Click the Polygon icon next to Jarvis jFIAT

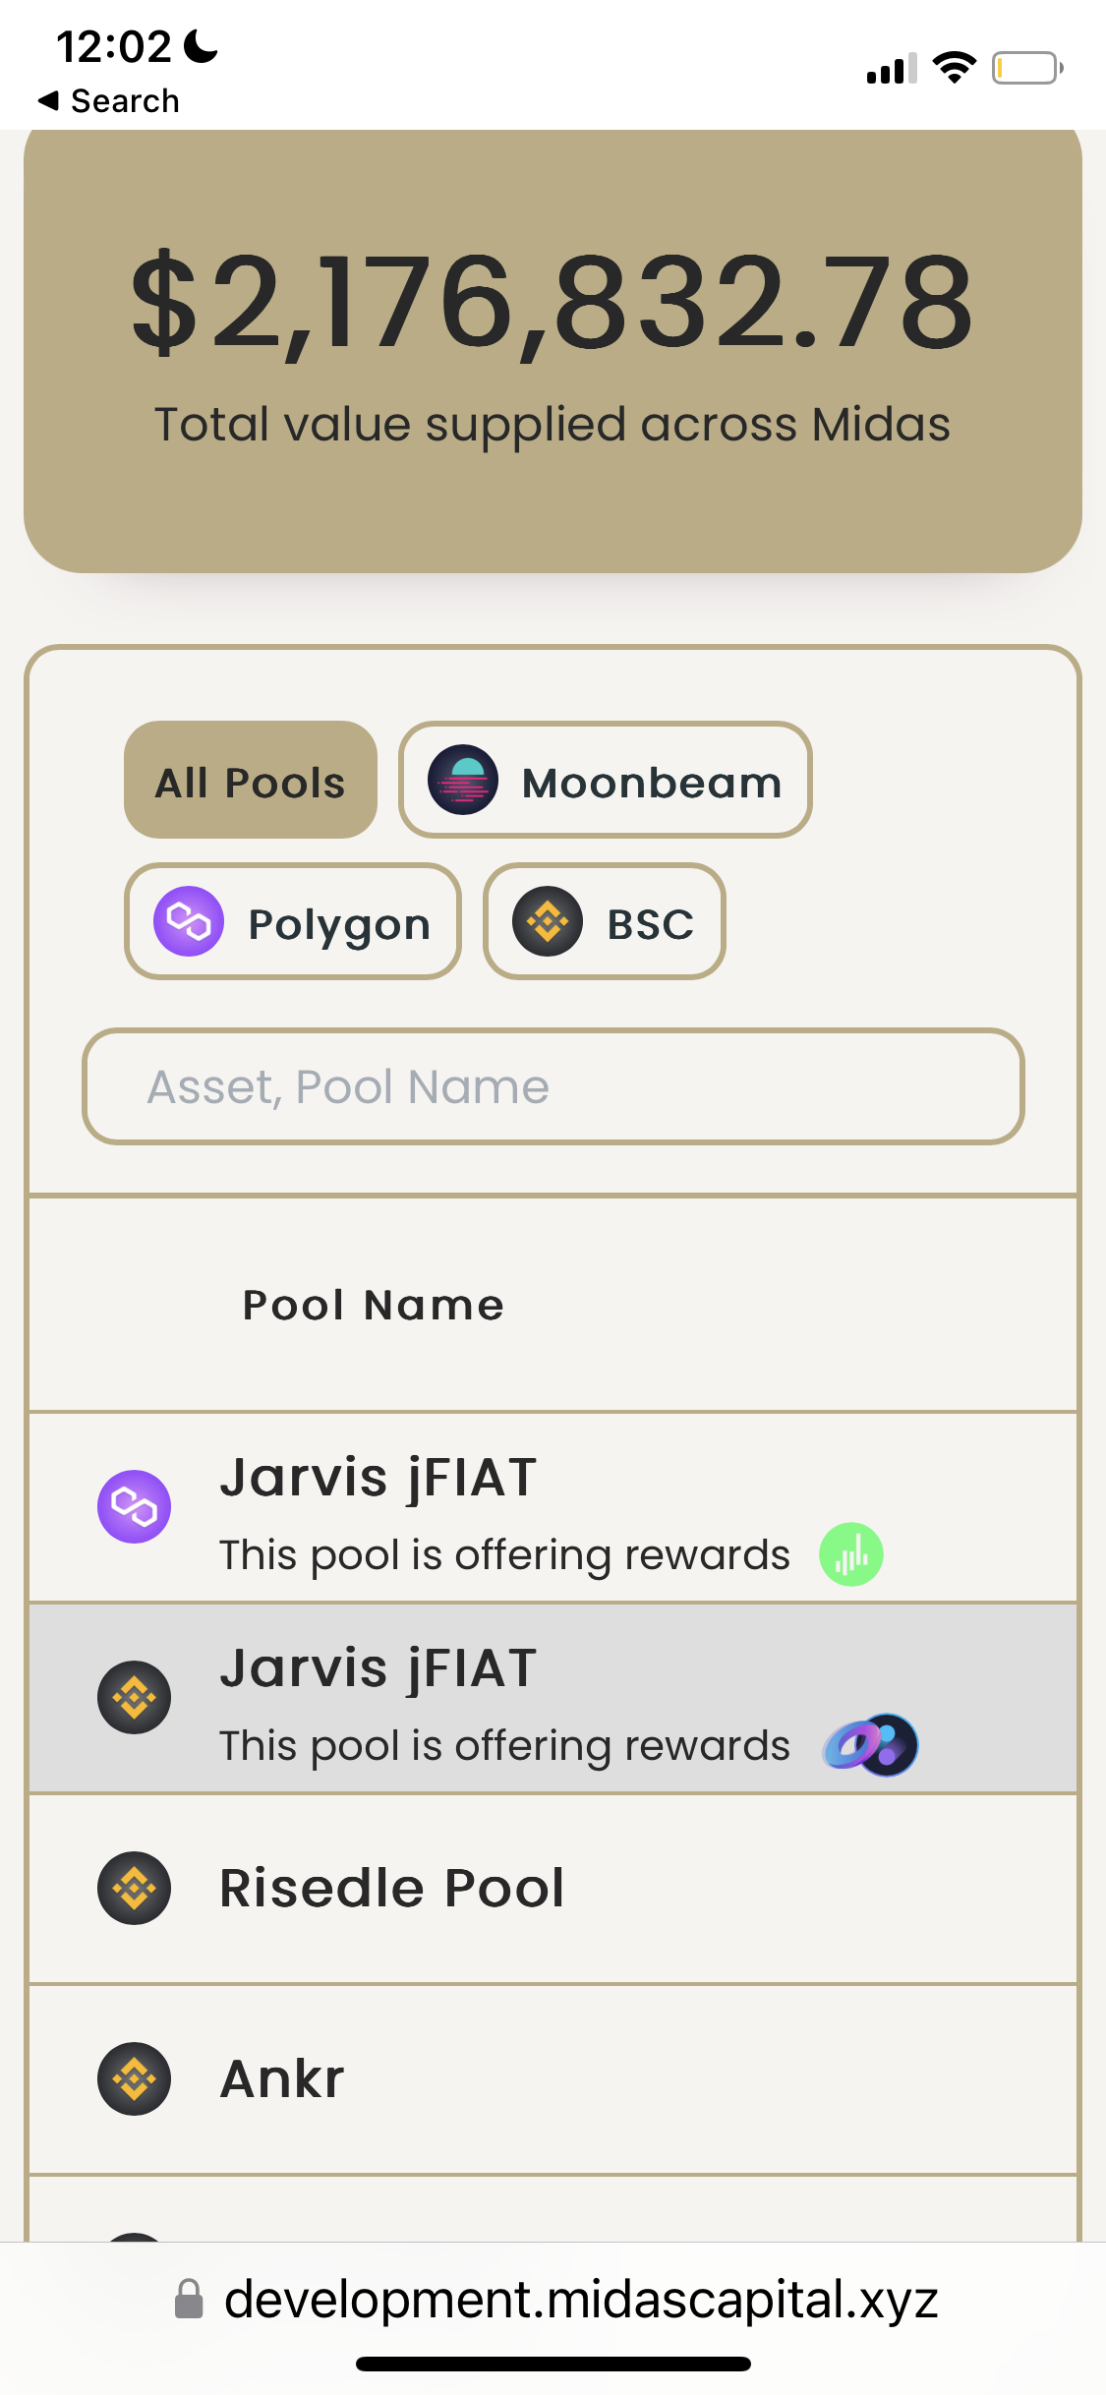pos(135,1505)
